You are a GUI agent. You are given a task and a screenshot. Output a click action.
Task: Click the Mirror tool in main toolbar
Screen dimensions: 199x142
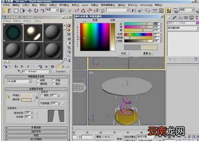coord(134,10)
